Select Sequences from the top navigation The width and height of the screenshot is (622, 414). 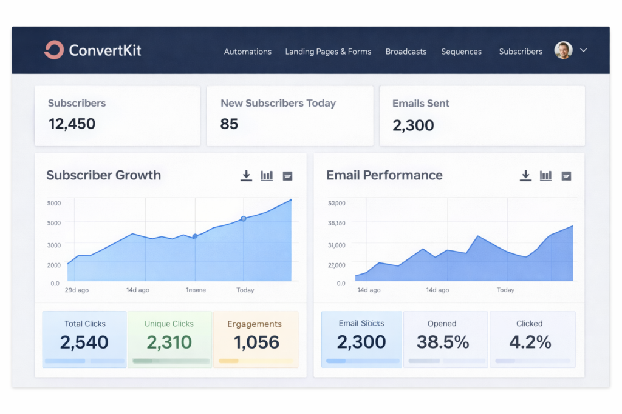(x=461, y=52)
